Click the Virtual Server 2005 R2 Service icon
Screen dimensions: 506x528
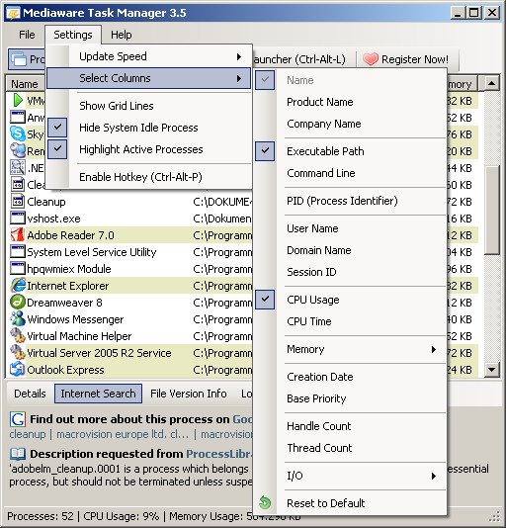tap(18, 353)
